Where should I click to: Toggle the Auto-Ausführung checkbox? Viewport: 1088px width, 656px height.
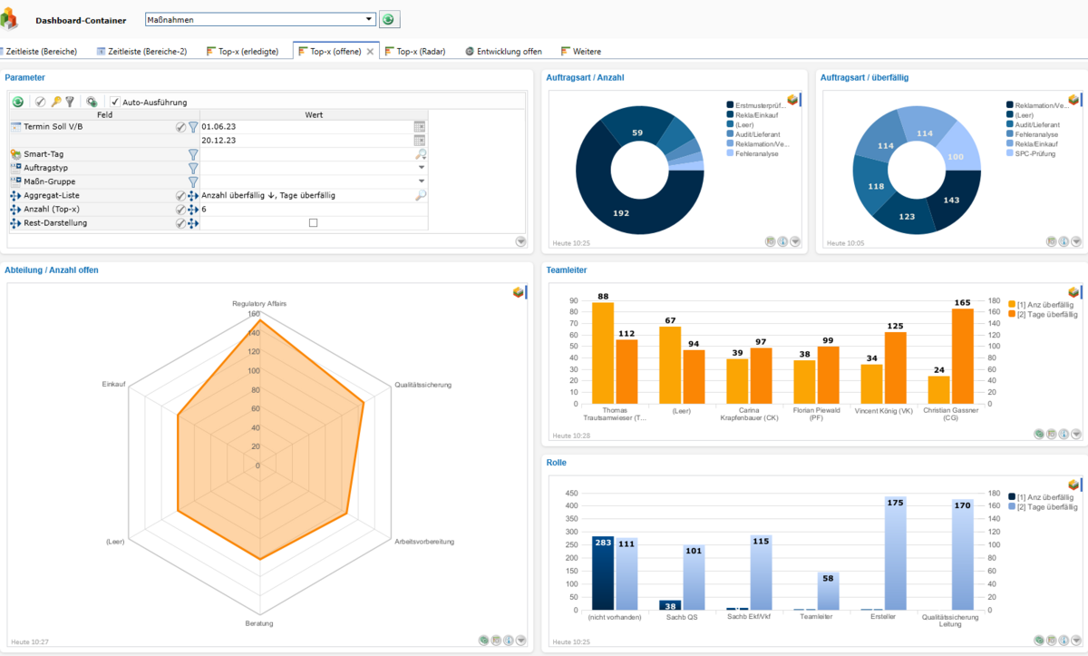click(114, 102)
